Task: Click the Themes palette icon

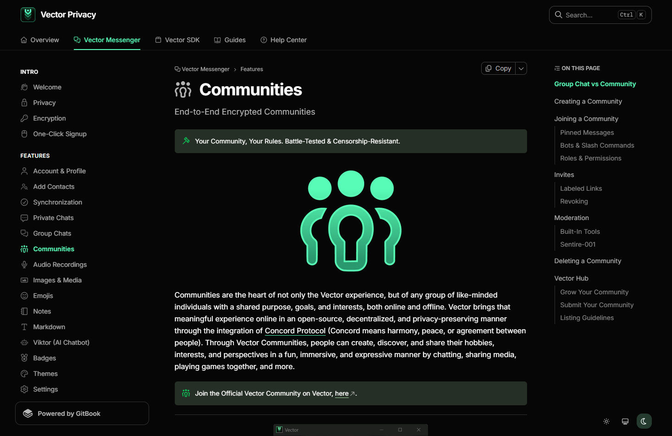Action: tap(24, 374)
